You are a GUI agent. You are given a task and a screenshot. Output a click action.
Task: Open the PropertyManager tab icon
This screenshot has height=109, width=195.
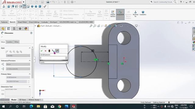tap(9, 29)
